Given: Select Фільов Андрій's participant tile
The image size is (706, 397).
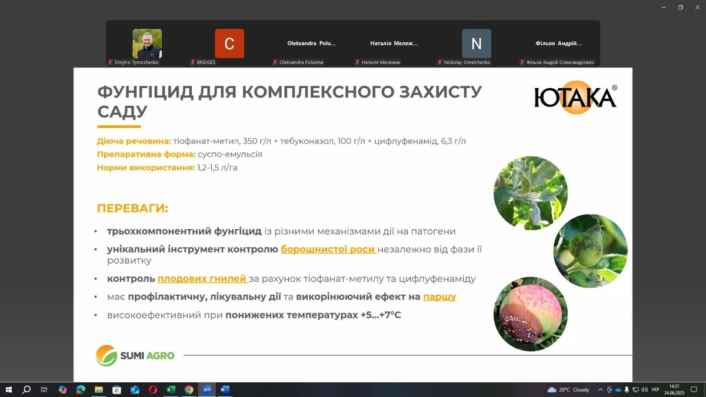Looking at the screenshot, I should pos(559,44).
